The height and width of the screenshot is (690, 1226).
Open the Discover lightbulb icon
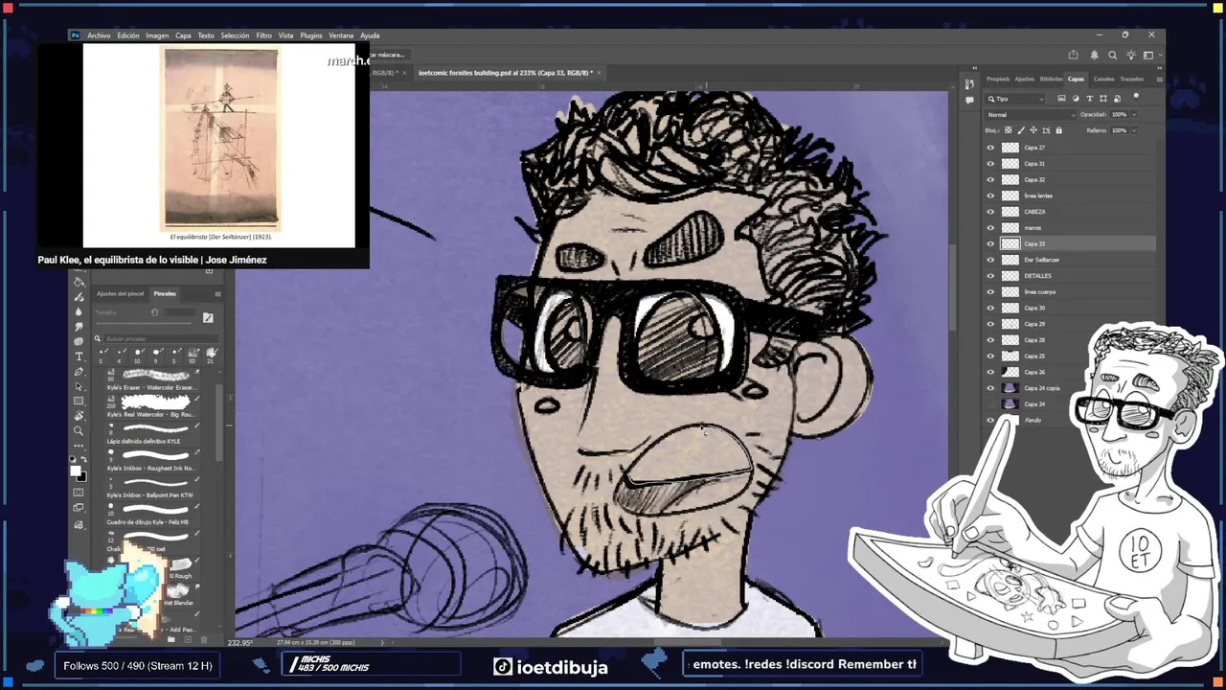tap(1130, 55)
